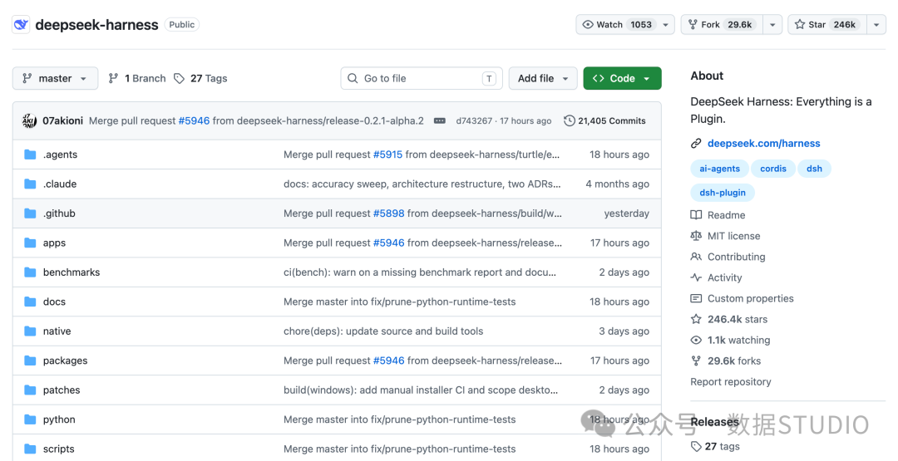Screen dimensions: 898x461
Task: Open 'ci(bench): warn on a missing benchmark' commit
Action: pyautogui.click(x=420, y=272)
